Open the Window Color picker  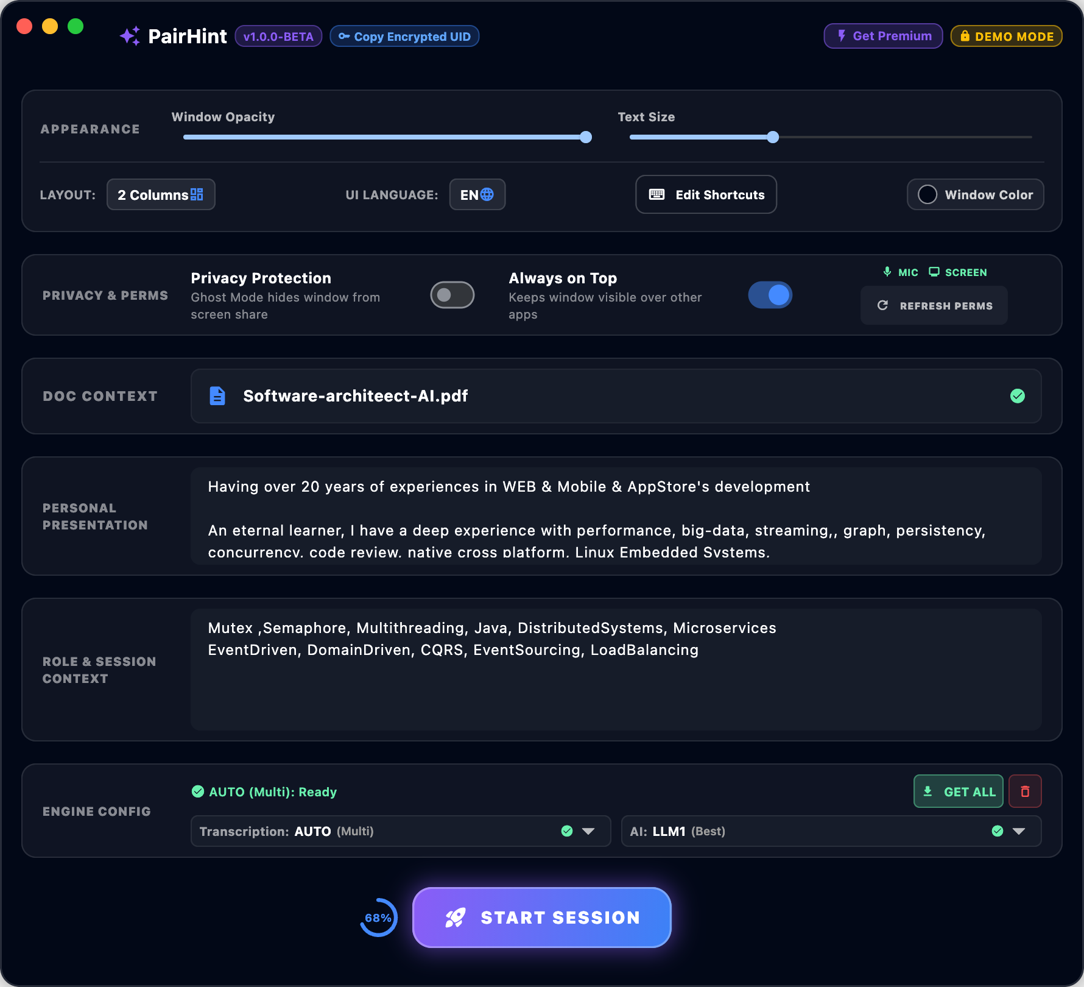(x=976, y=194)
